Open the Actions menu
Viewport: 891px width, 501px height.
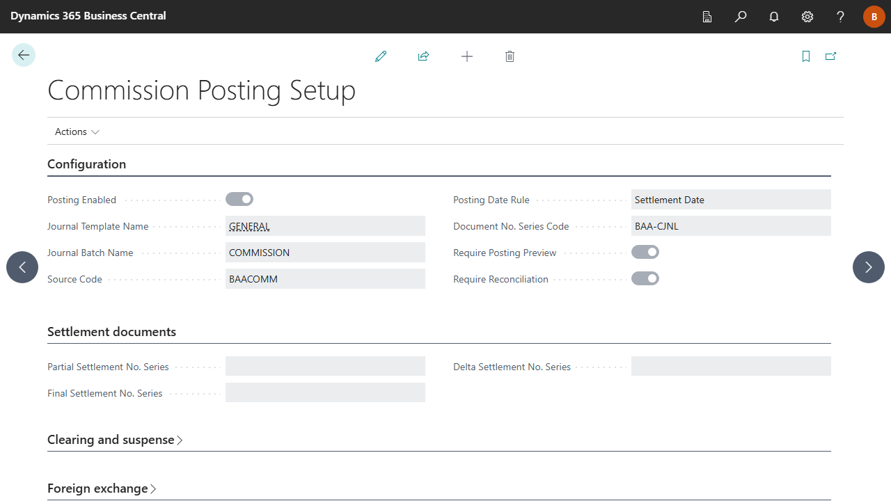(x=77, y=132)
